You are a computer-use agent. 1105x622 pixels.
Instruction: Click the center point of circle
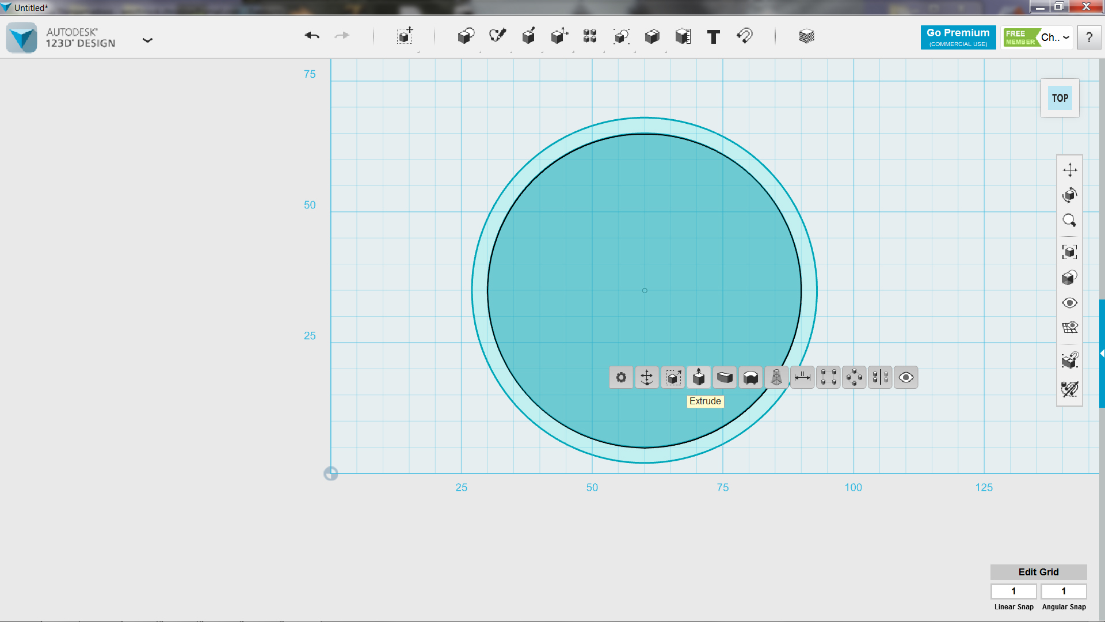645,290
